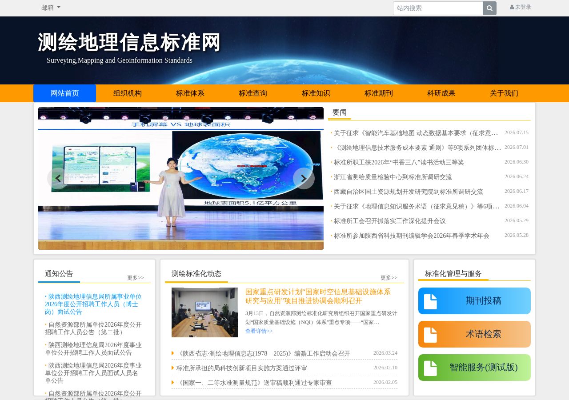Click 更多>> in 测绘标准化动态 panel
The width and height of the screenshot is (569, 400).
389,278
